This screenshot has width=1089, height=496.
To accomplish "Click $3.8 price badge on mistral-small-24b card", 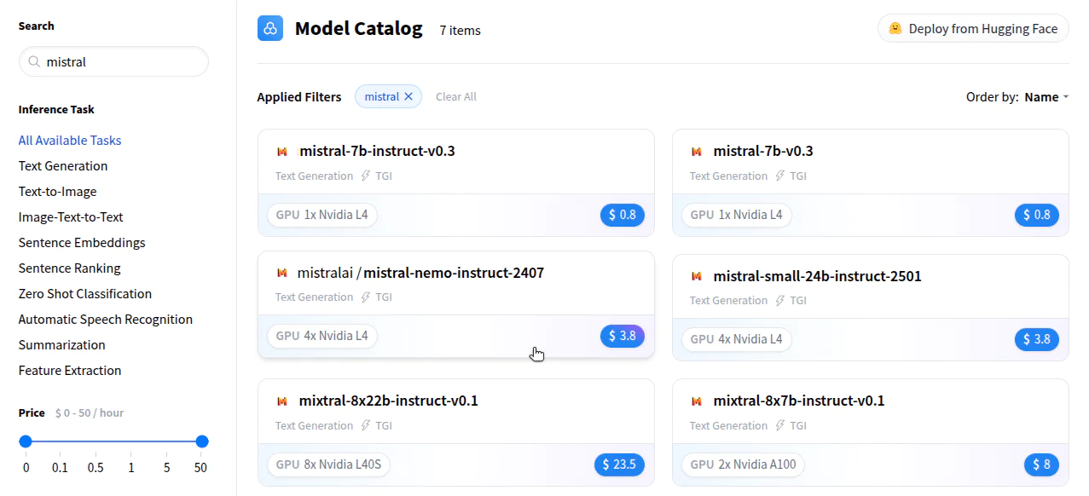I will (x=1037, y=339).
